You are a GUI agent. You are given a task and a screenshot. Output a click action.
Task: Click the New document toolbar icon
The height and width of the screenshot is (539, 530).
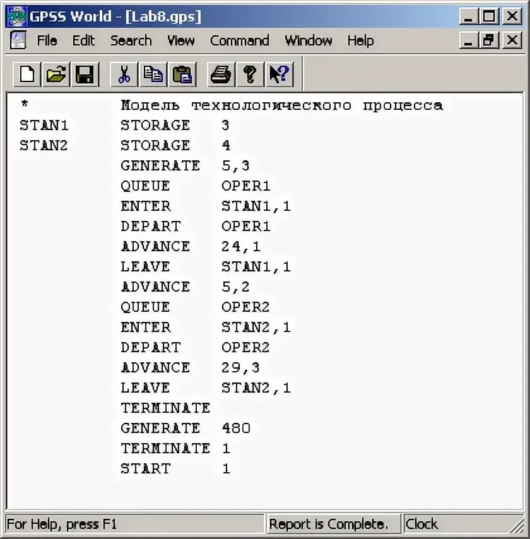pyautogui.click(x=27, y=74)
